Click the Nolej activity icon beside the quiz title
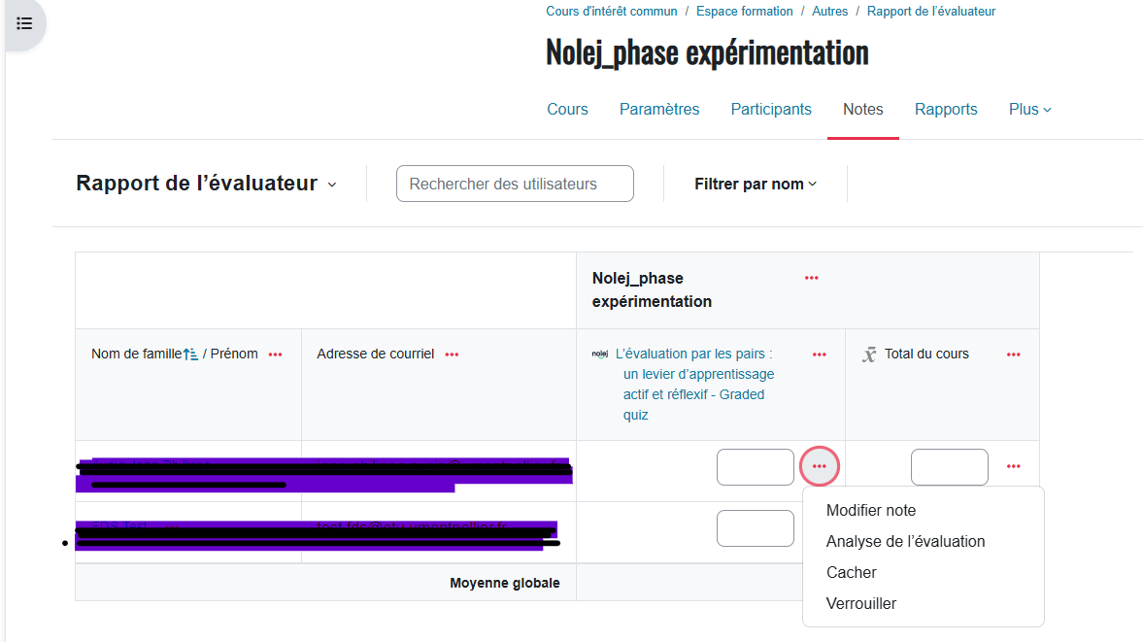Screen dimensions: 1143x642 600,355
